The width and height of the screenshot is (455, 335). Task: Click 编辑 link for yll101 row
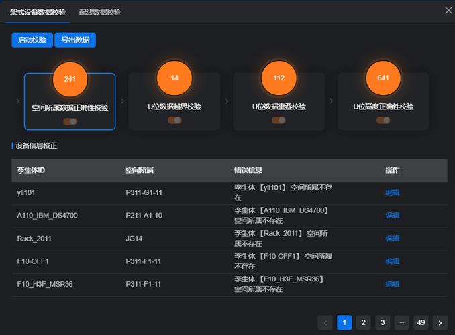tap(393, 192)
